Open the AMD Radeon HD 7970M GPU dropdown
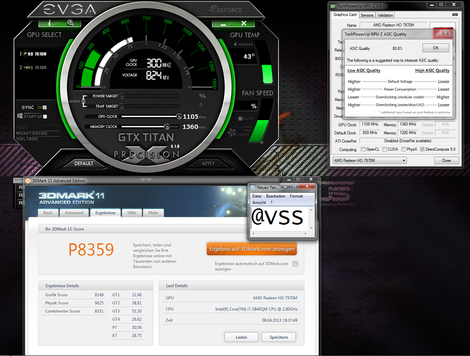470x356 pixels. click(x=370, y=160)
